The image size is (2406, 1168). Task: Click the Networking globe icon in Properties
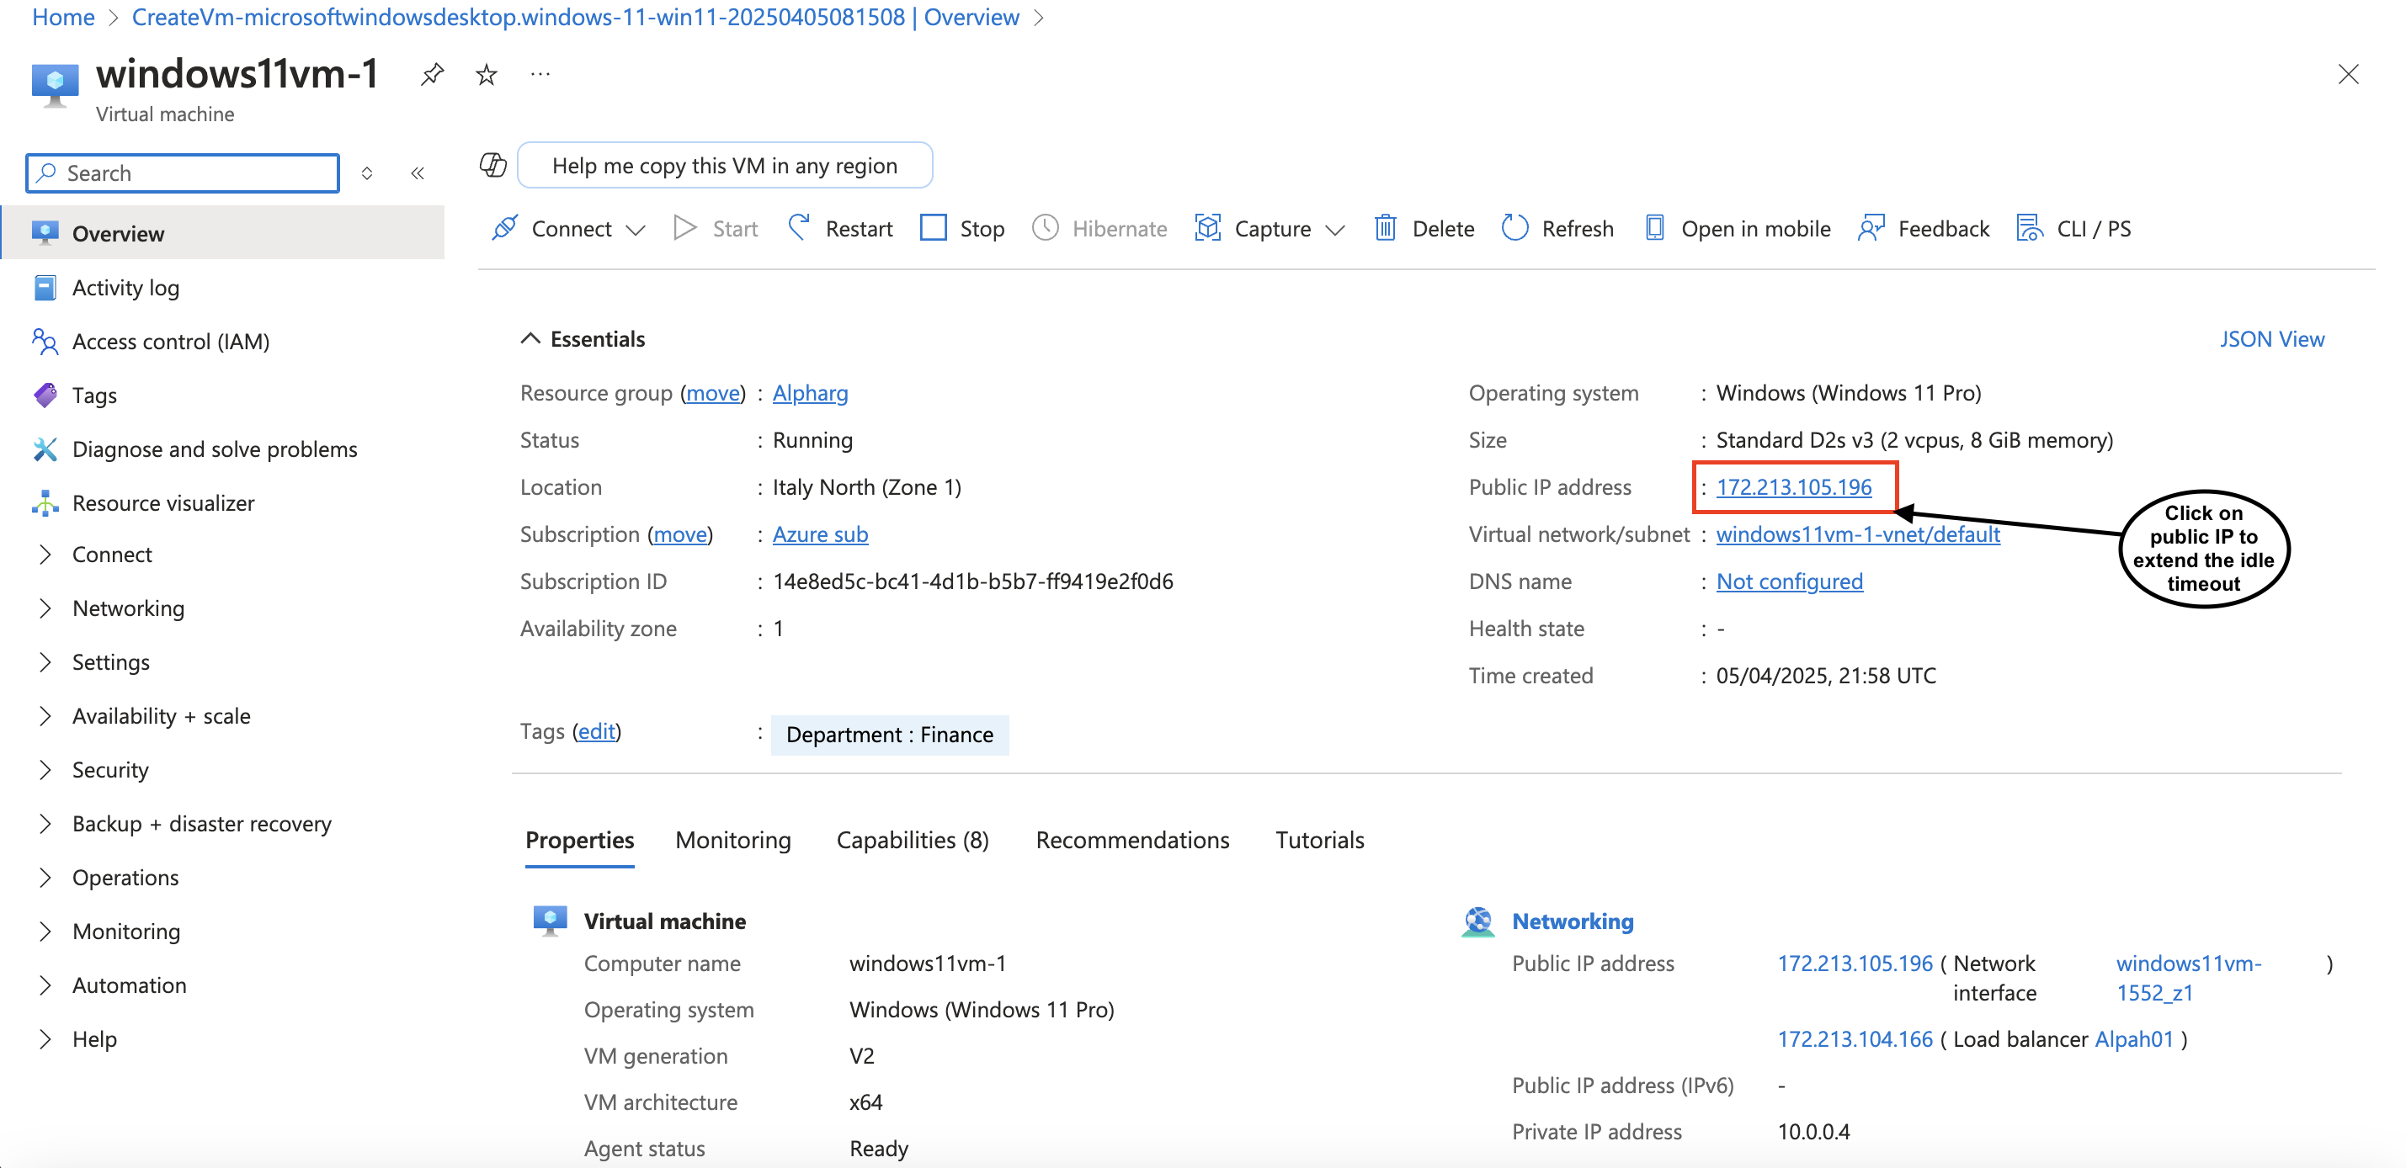pos(1478,921)
